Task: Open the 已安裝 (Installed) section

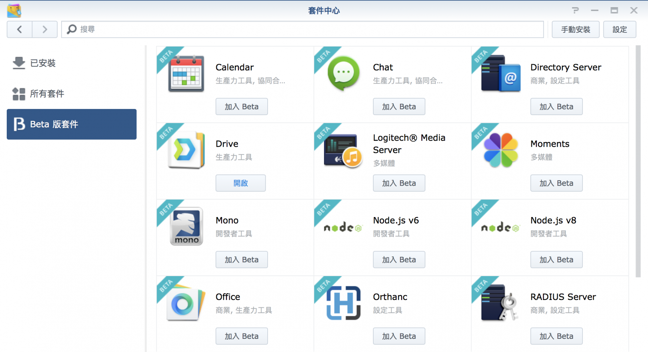Action: tap(43, 63)
